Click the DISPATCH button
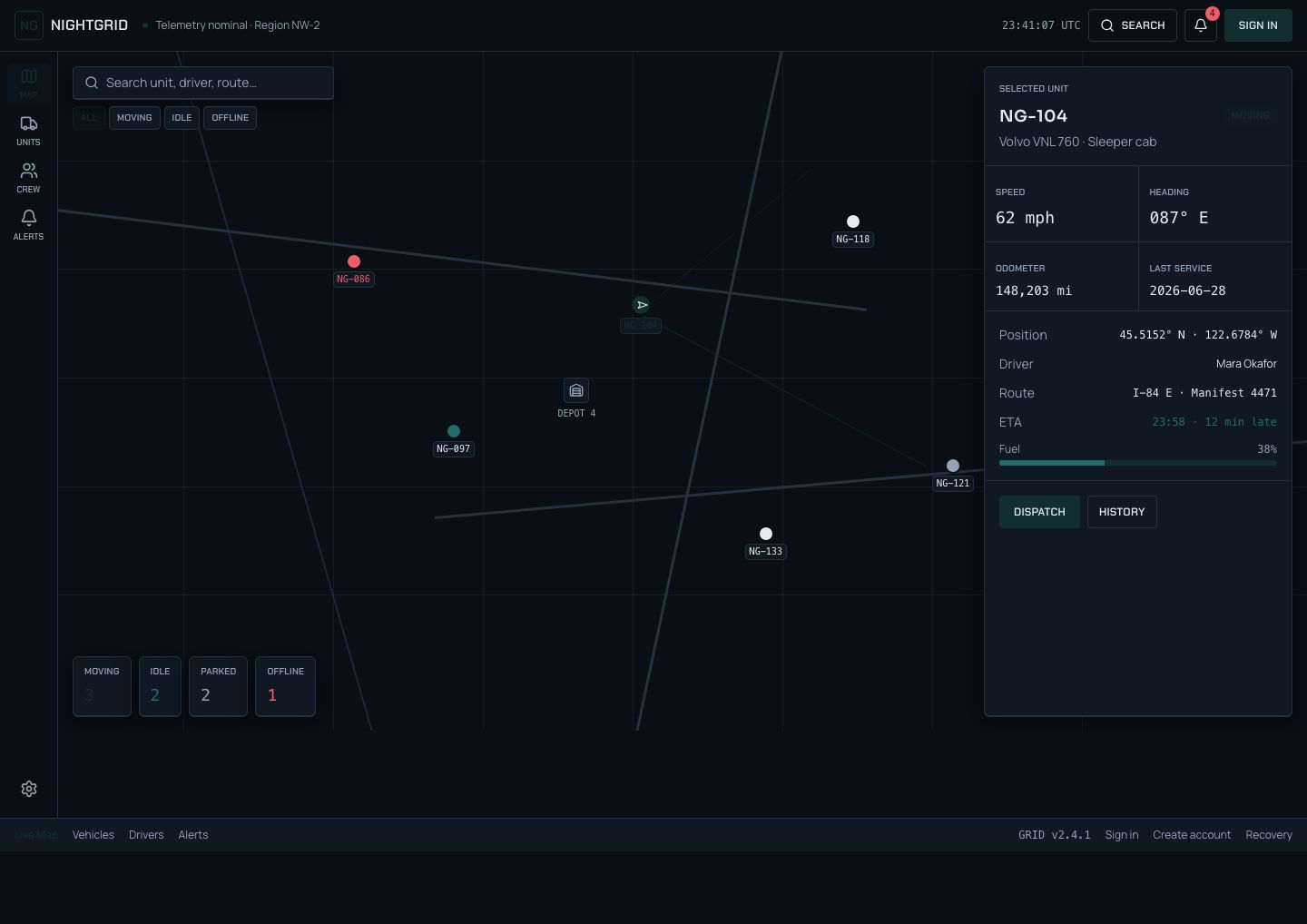 (1039, 512)
